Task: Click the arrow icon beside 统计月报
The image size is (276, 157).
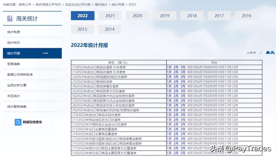Action: (45, 53)
